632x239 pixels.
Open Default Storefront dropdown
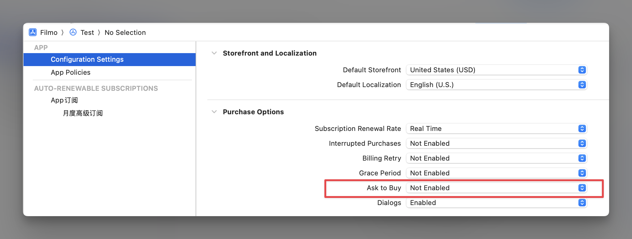coord(496,70)
